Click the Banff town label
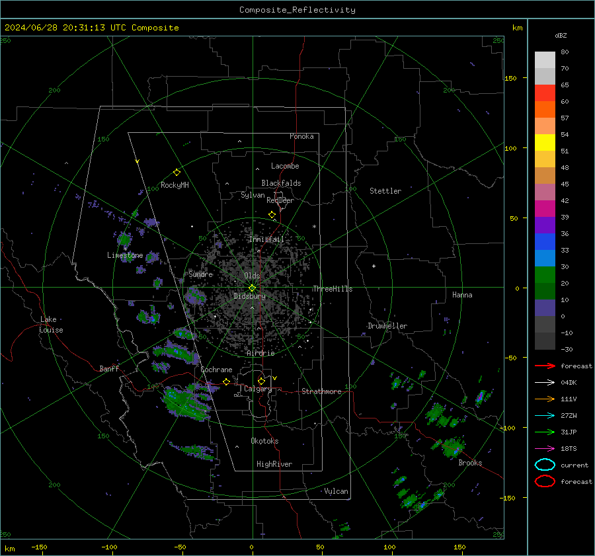This screenshot has height=556, width=595. coord(109,369)
